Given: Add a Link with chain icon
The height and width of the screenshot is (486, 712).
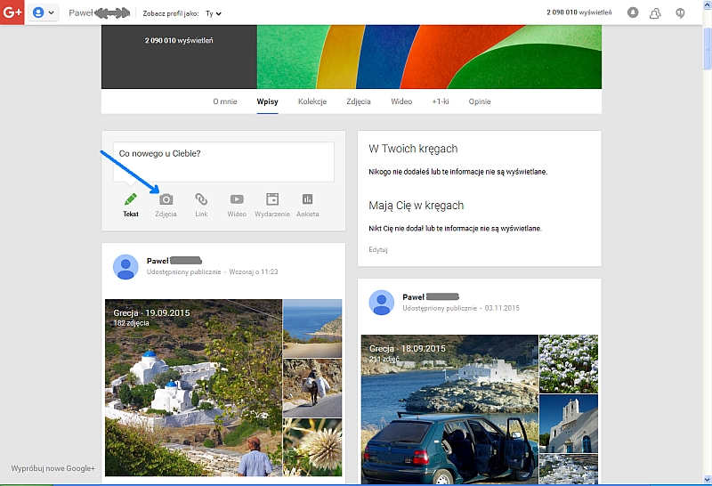Looking at the screenshot, I should click(201, 200).
